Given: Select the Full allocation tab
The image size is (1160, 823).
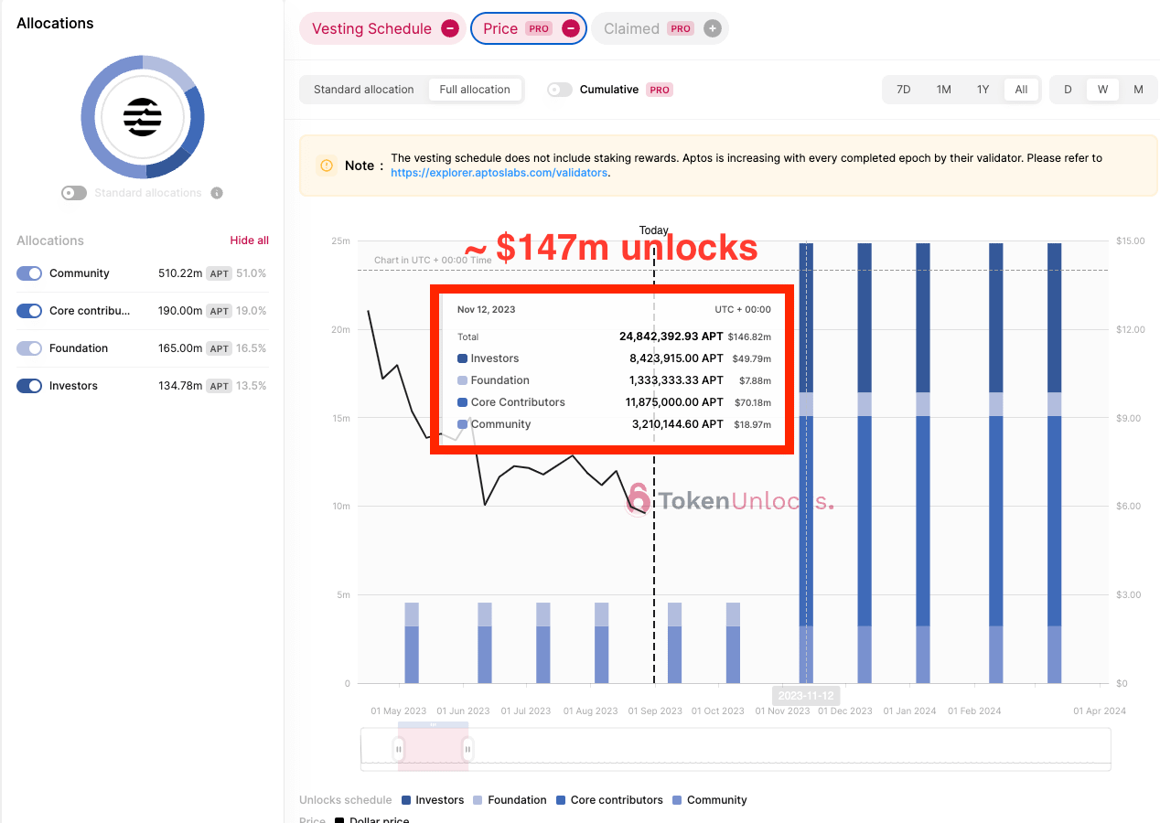Looking at the screenshot, I should point(475,90).
